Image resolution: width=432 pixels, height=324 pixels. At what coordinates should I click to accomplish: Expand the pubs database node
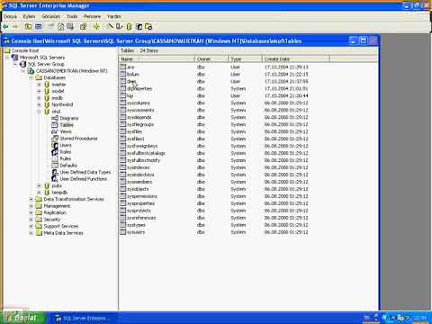[39, 185]
